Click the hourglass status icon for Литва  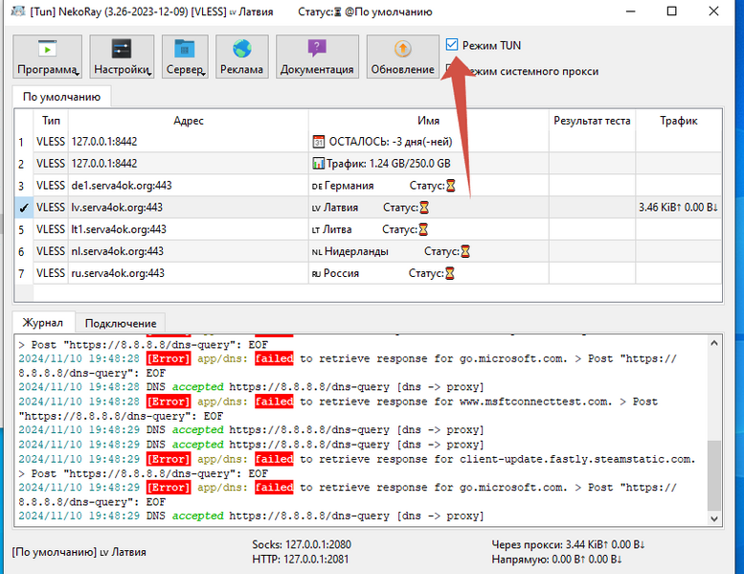pos(422,229)
